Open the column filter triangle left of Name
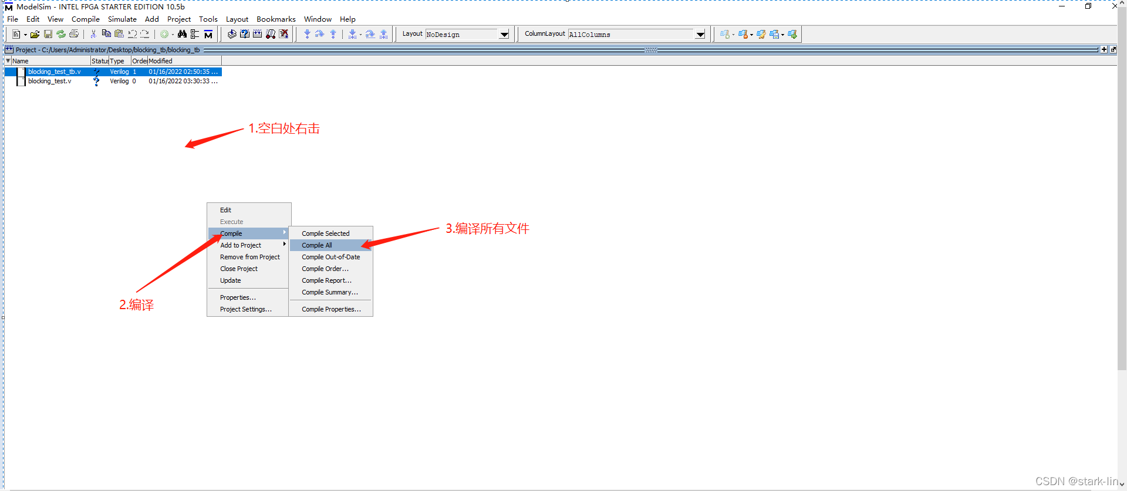The width and height of the screenshot is (1127, 491). (x=8, y=60)
